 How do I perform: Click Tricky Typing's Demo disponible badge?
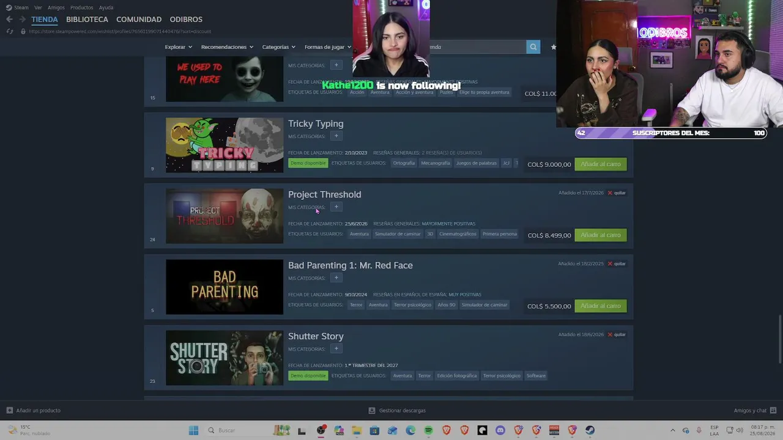[x=308, y=163]
